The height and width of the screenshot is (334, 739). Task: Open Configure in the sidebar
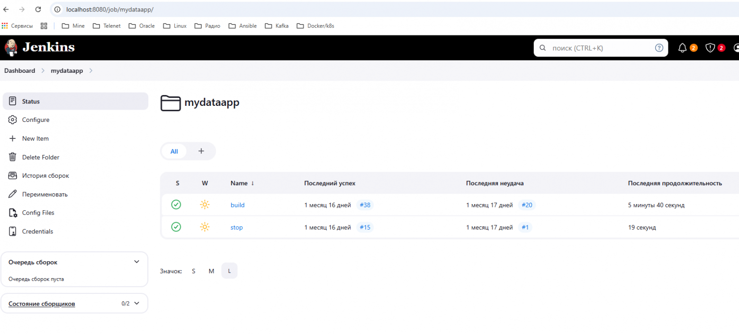[36, 120]
